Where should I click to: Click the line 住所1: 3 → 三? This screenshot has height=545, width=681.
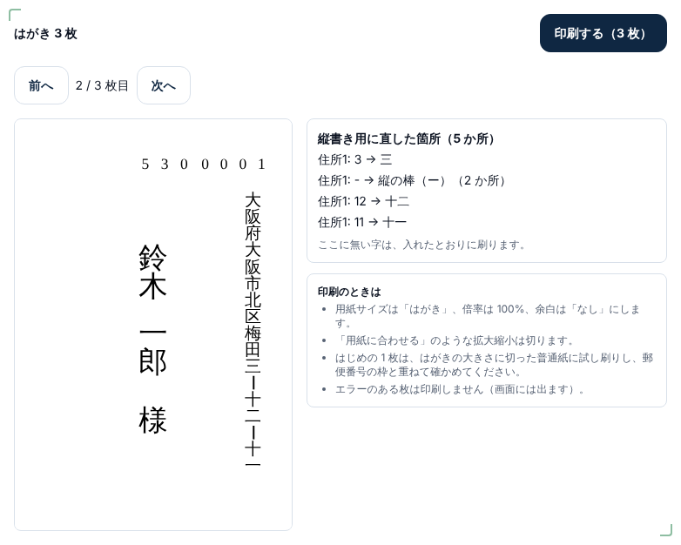(x=354, y=159)
